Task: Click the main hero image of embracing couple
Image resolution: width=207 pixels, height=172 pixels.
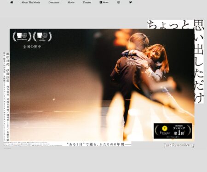Action: pos(102,85)
